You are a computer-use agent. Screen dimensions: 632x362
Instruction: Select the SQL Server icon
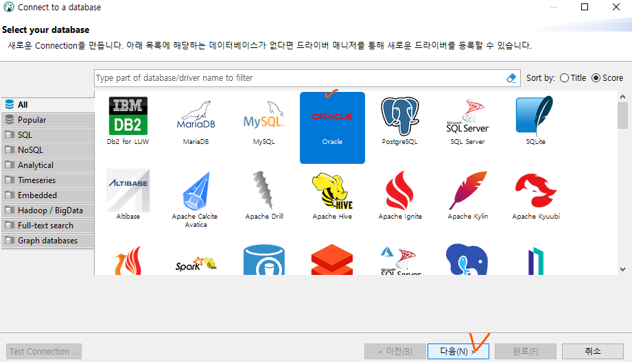point(467,116)
